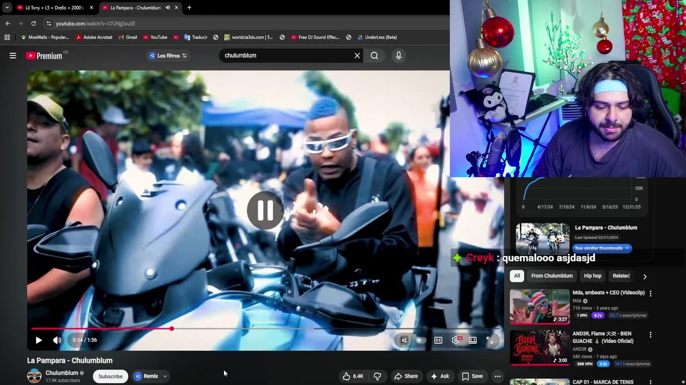Save the video to a playlist

pos(472,376)
